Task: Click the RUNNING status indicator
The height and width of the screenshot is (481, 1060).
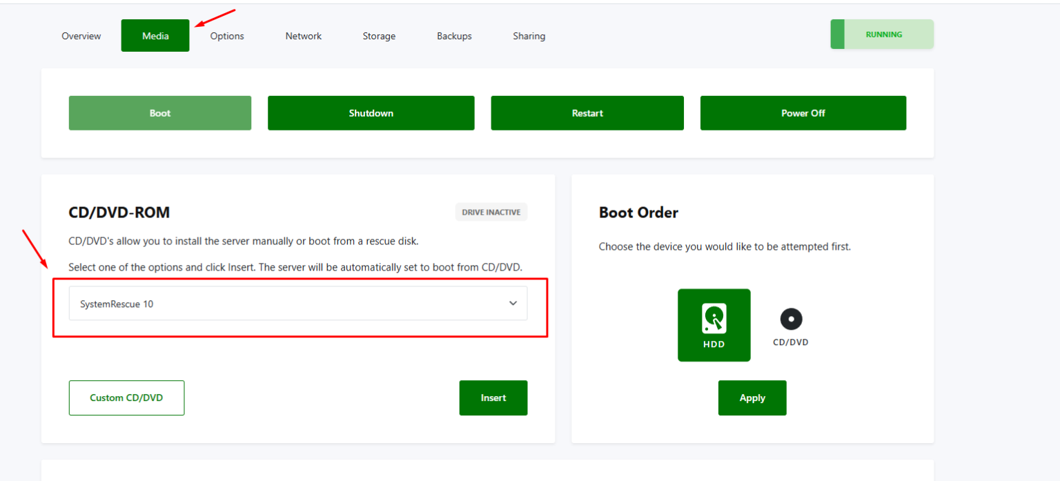Action: tap(882, 35)
